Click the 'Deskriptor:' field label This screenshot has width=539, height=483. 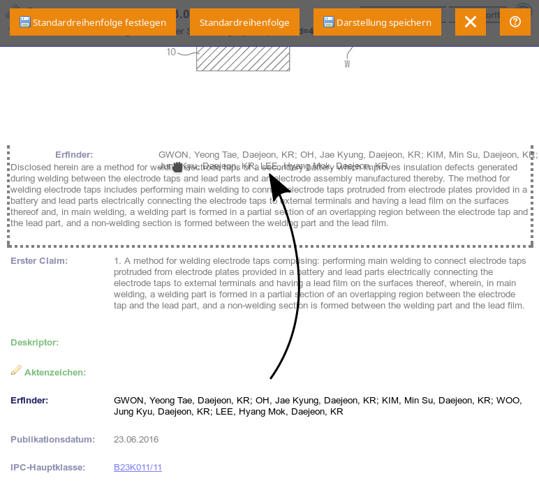(x=35, y=343)
